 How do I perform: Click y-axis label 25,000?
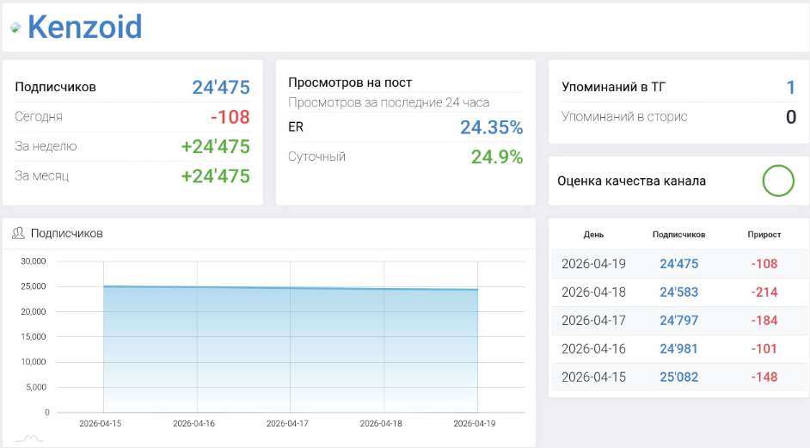click(33, 286)
